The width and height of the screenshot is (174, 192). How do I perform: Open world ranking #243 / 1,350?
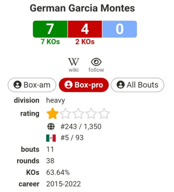(81, 127)
